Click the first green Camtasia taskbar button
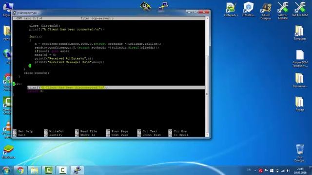Screen dimensions: 312x175 49,170
